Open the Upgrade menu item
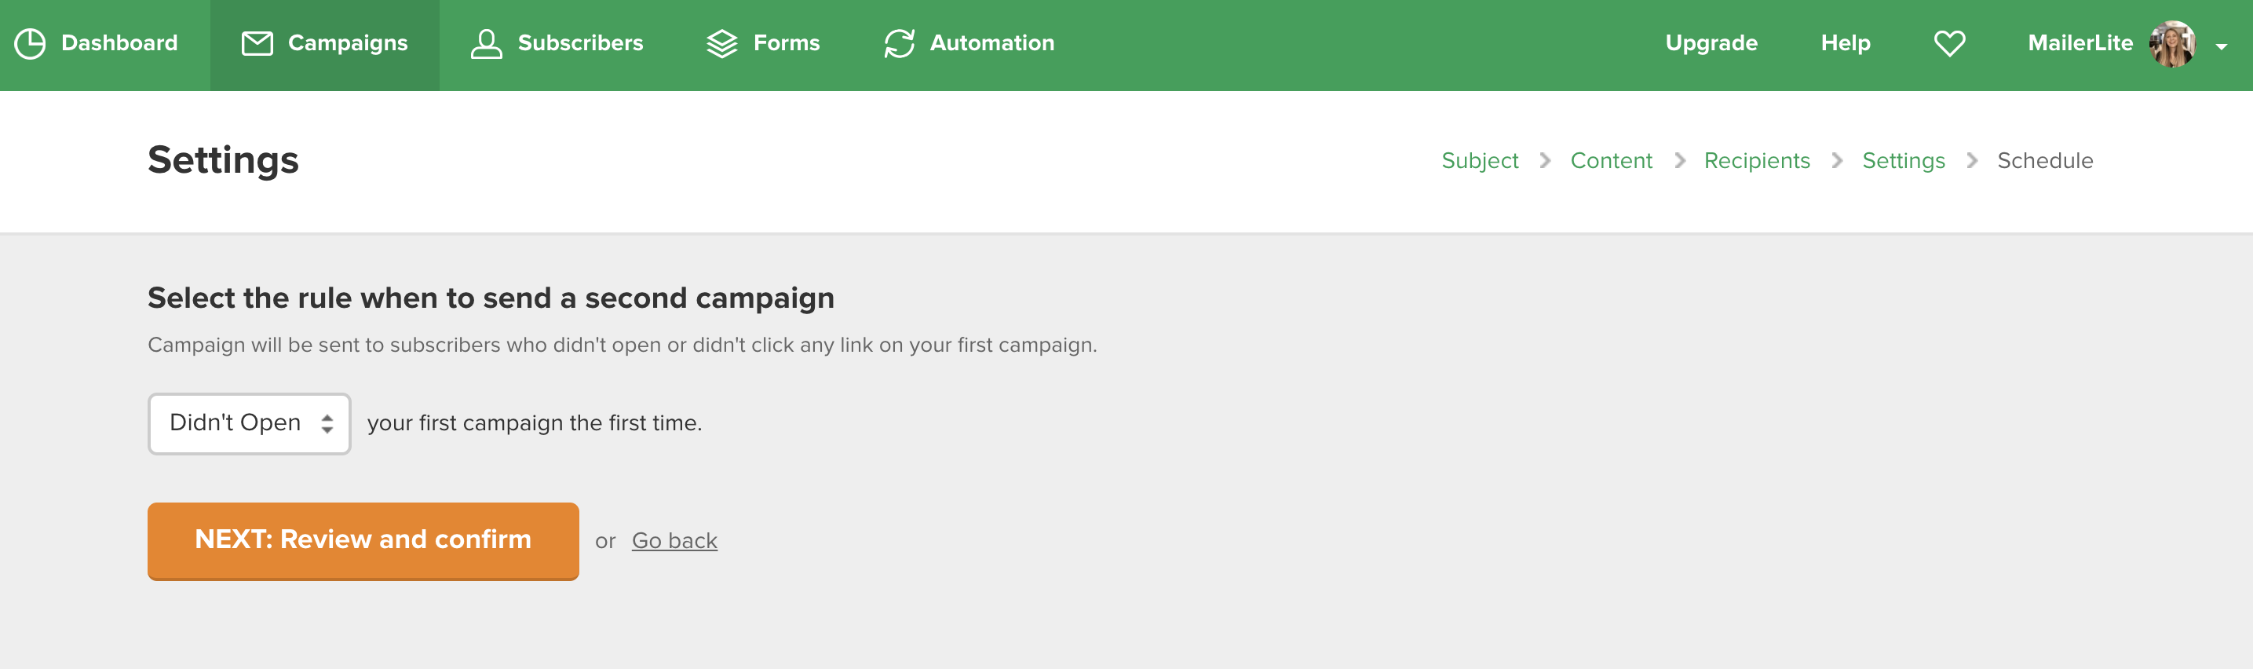This screenshot has height=669, width=2253. coord(1711,44)
